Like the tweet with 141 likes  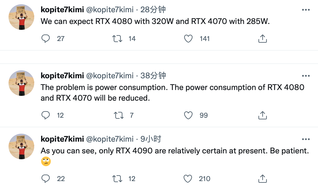click(x=188, y=39)
